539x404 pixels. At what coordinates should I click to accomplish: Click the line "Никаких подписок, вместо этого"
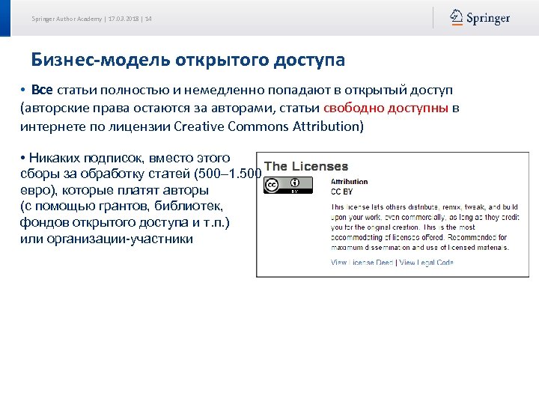tap(130, 158)
